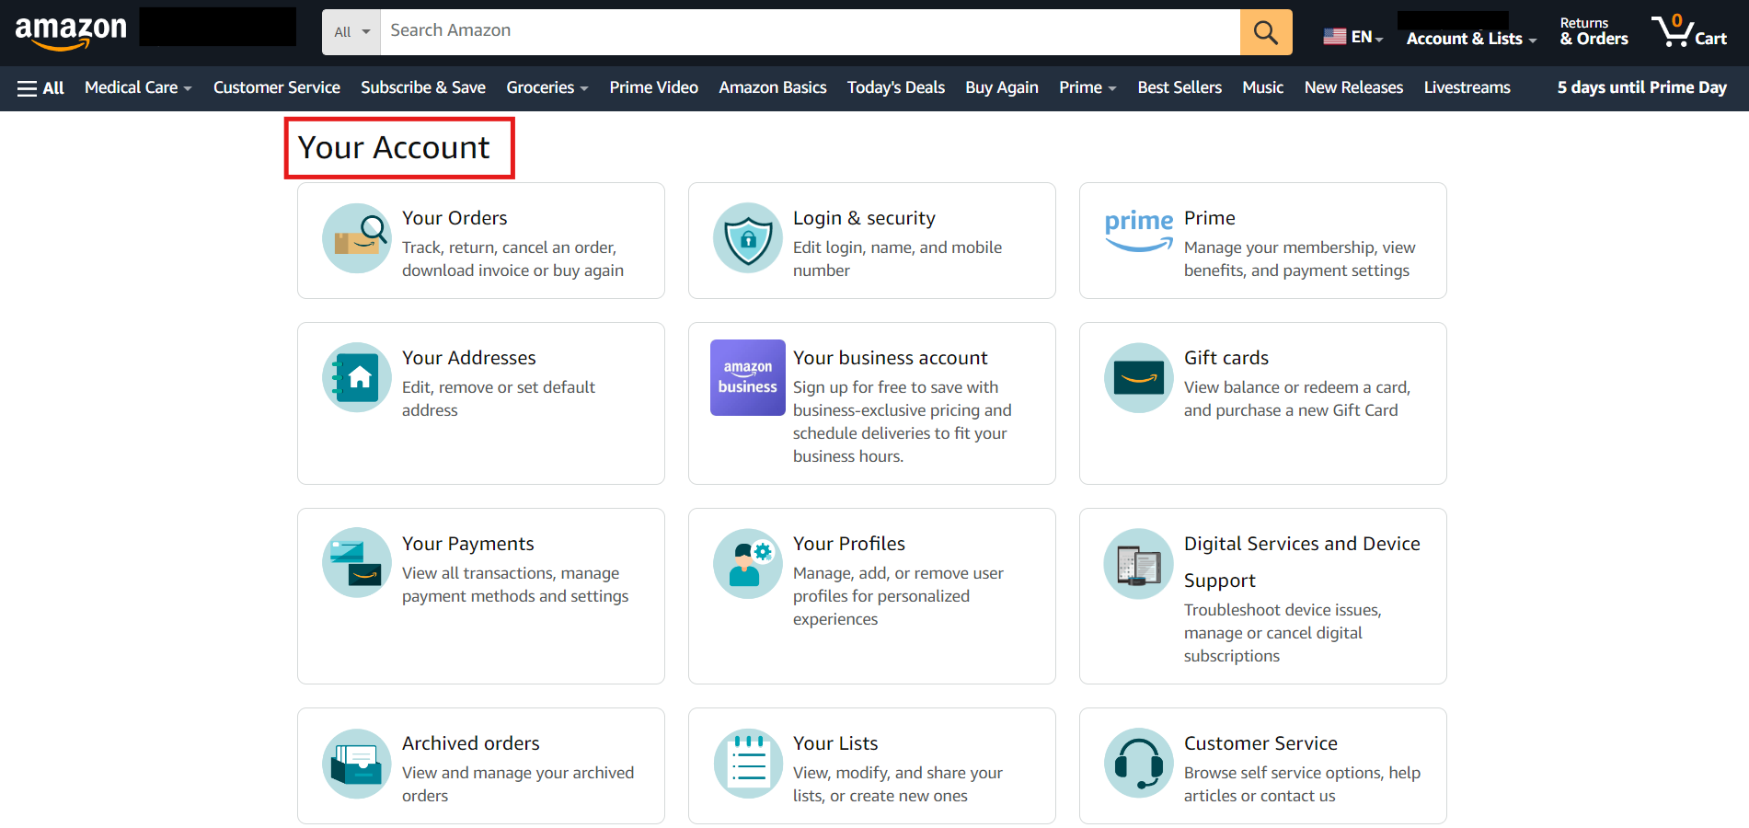Click the US flag language icon
Image resolution: width=1749 pixels, height=828 pixels.
(x=1334, y=36)
